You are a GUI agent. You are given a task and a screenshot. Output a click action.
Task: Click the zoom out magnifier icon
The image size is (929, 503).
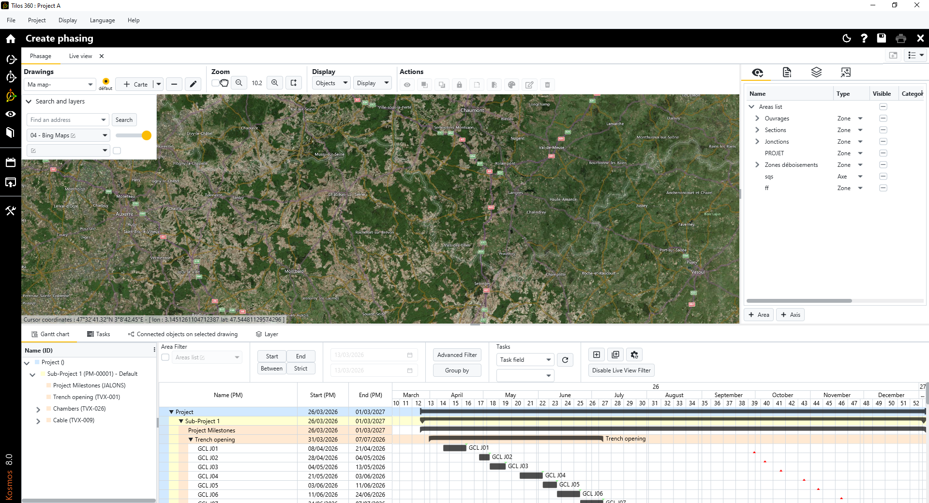click(239, 83)
